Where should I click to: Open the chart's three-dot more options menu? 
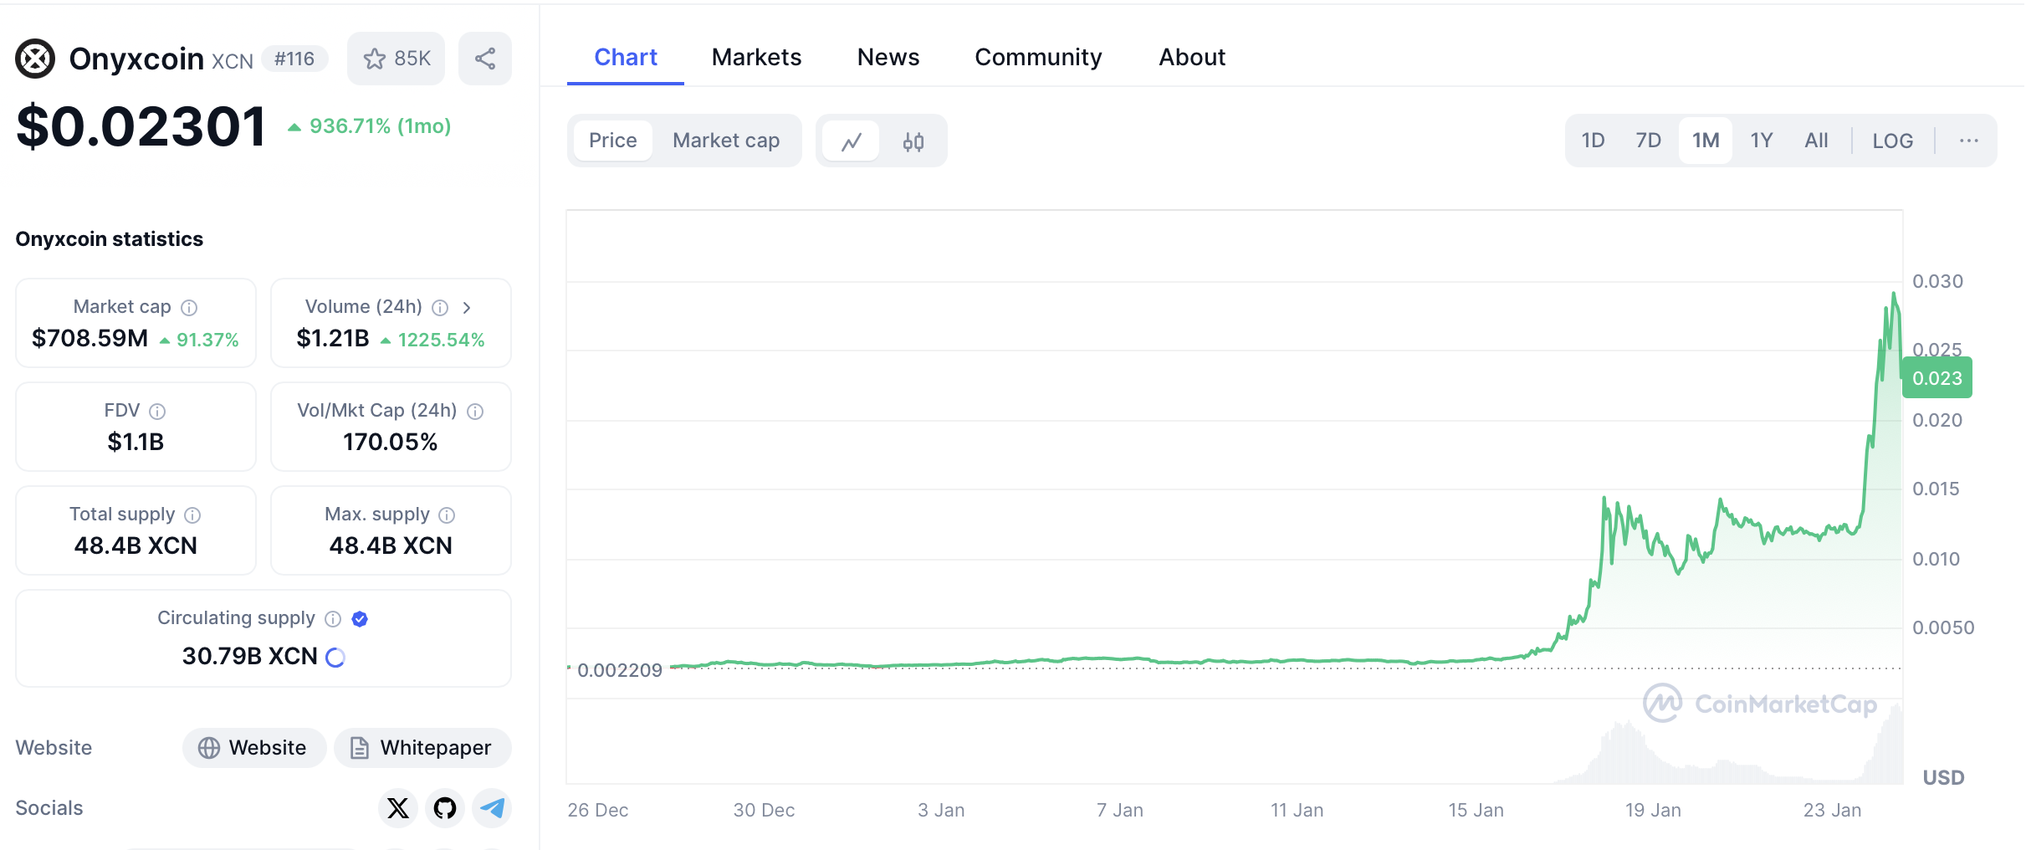click(x=1968, y=141)
